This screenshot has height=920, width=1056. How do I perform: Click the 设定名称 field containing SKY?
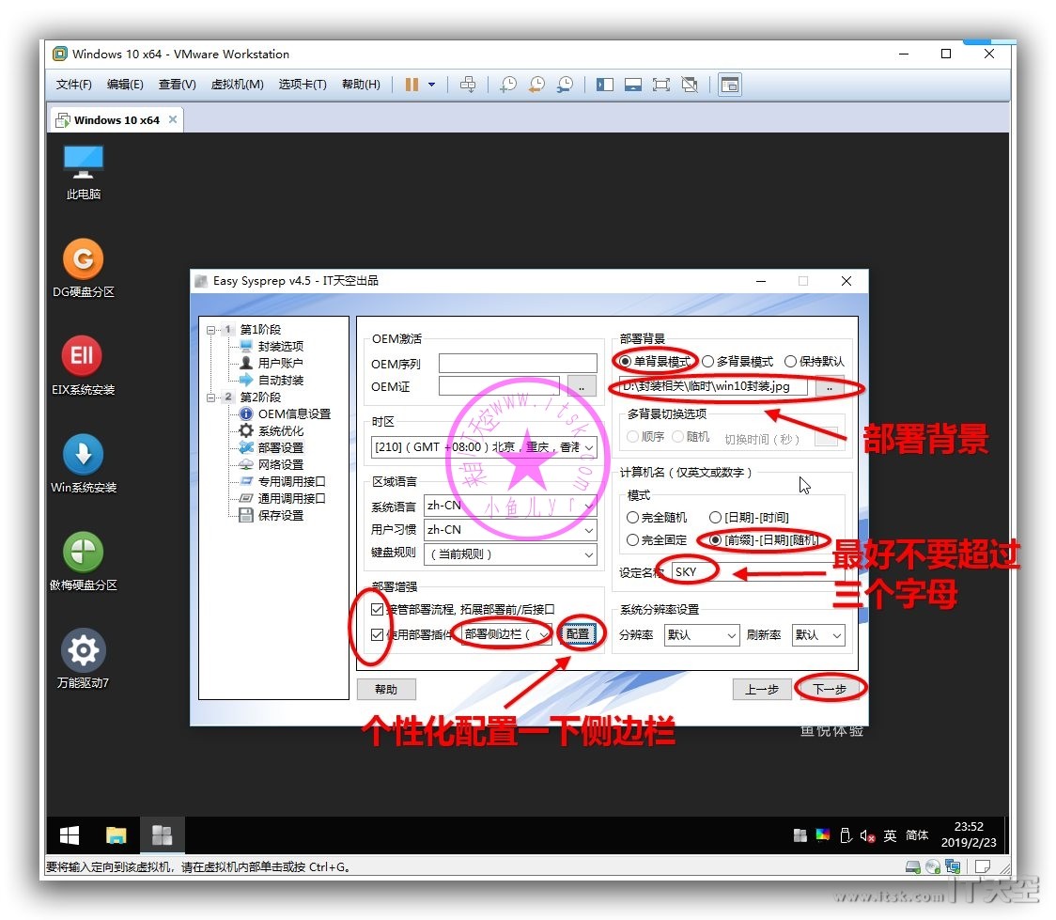click(757, 571)
